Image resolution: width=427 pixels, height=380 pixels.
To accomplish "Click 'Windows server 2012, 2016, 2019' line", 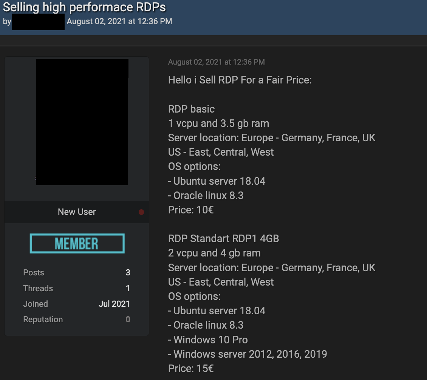I will (x=248, y=354).
